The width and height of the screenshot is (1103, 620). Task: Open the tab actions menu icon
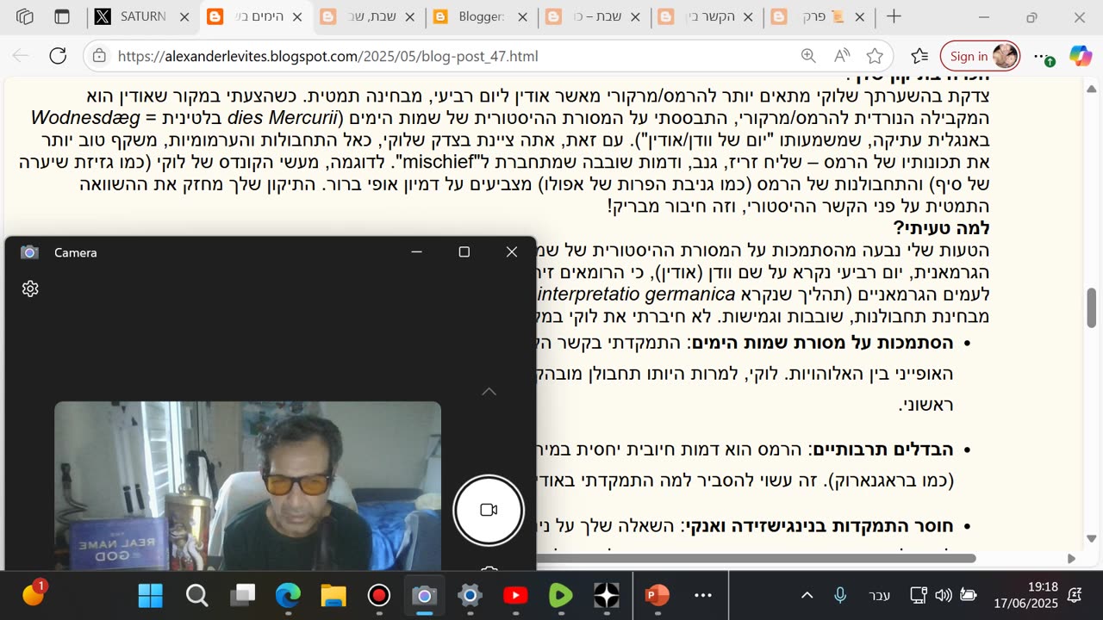[62, 17]
